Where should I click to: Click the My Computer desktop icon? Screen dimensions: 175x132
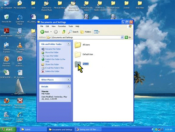pyautogui.click(x=6, y=5)
